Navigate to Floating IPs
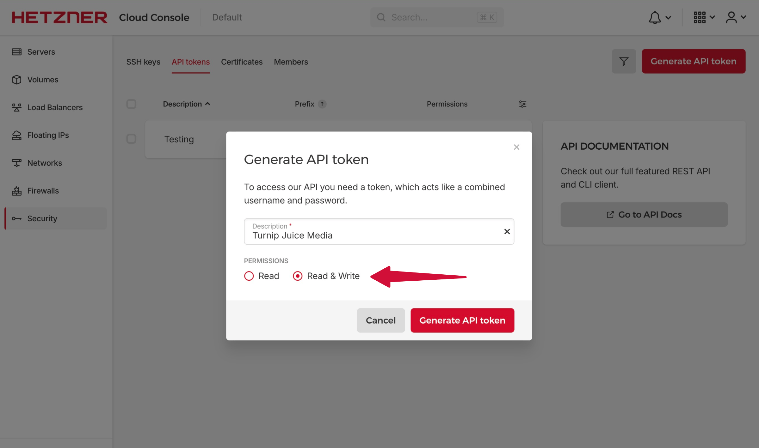The width and height of the screenshot is (759, 448). tap(48, 135)
